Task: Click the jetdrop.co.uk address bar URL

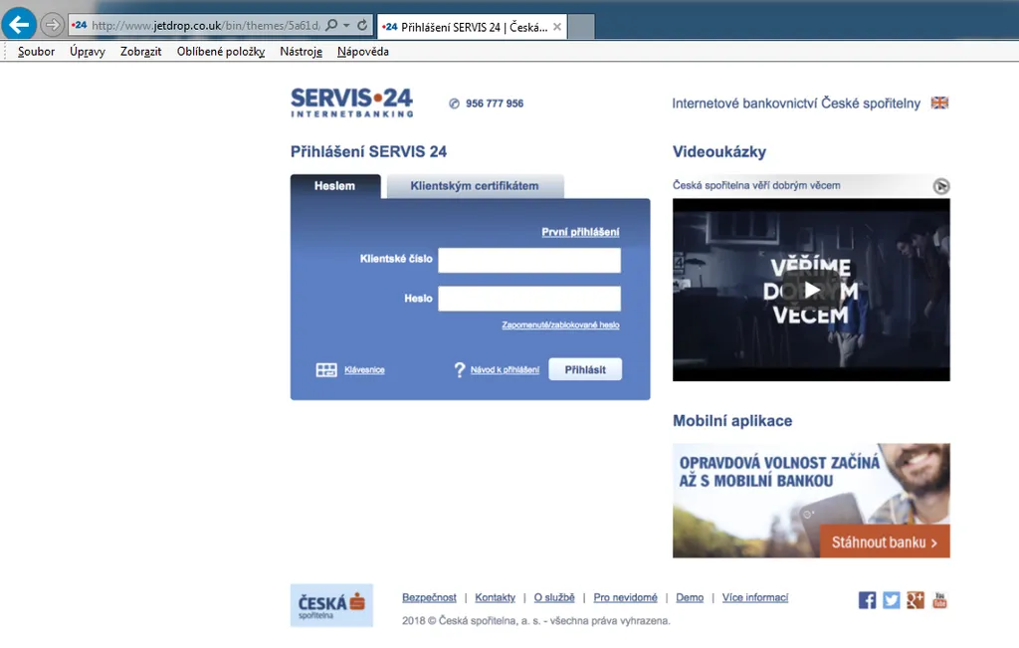Action: (205, 25)
